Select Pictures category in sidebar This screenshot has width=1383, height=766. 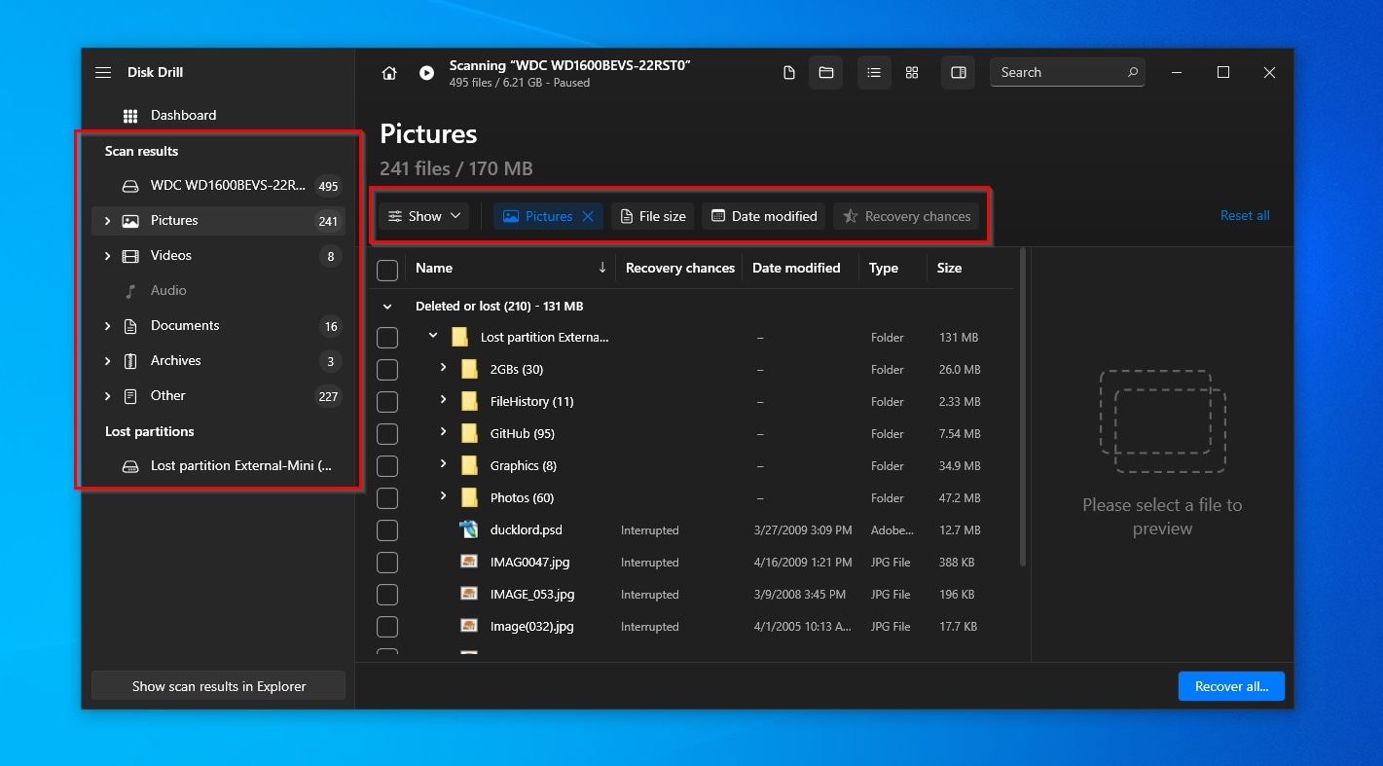click(218, 221)
